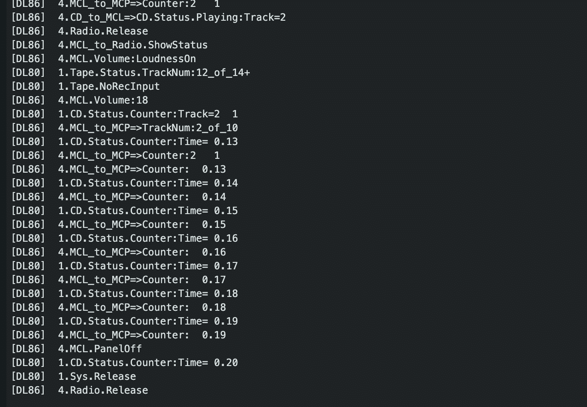The image size is (587, 407).
Task: Select the Tape.NoRecInput log line
Action: [x=85, y=87]
